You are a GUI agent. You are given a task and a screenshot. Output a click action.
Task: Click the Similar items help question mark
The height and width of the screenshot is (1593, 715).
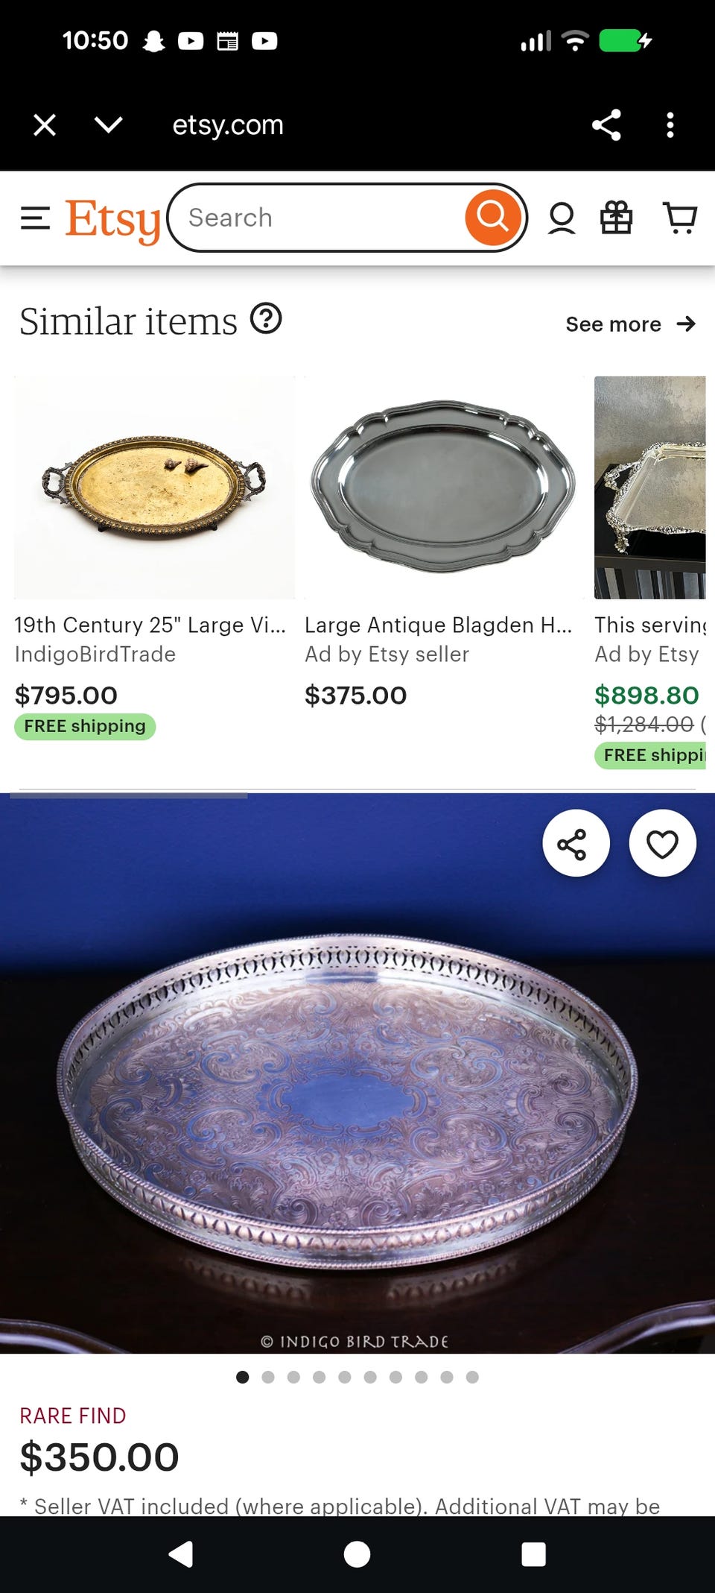(x=266, y=319)
